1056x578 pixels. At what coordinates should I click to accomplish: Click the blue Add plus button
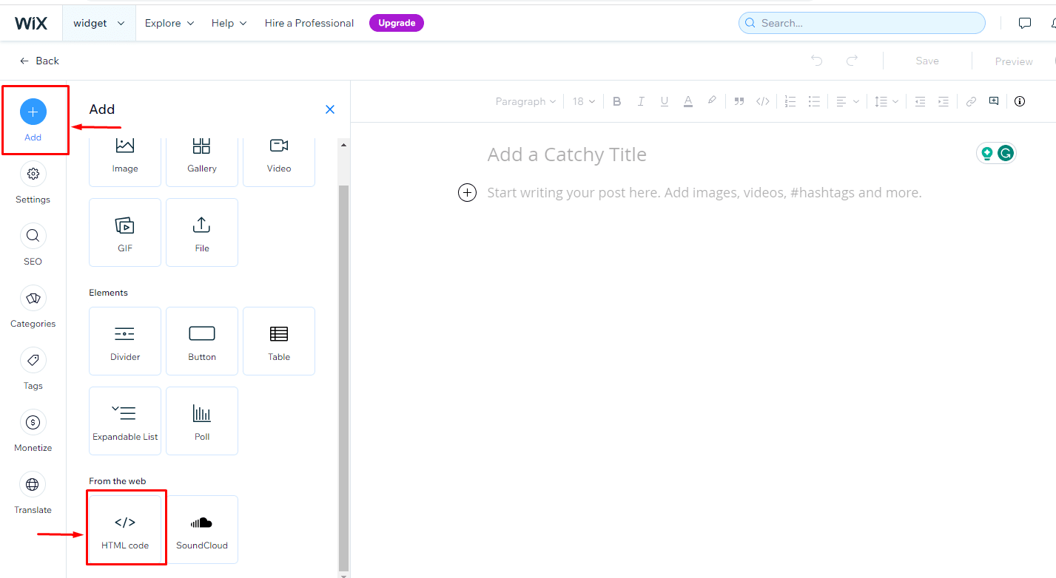[33, 112]
